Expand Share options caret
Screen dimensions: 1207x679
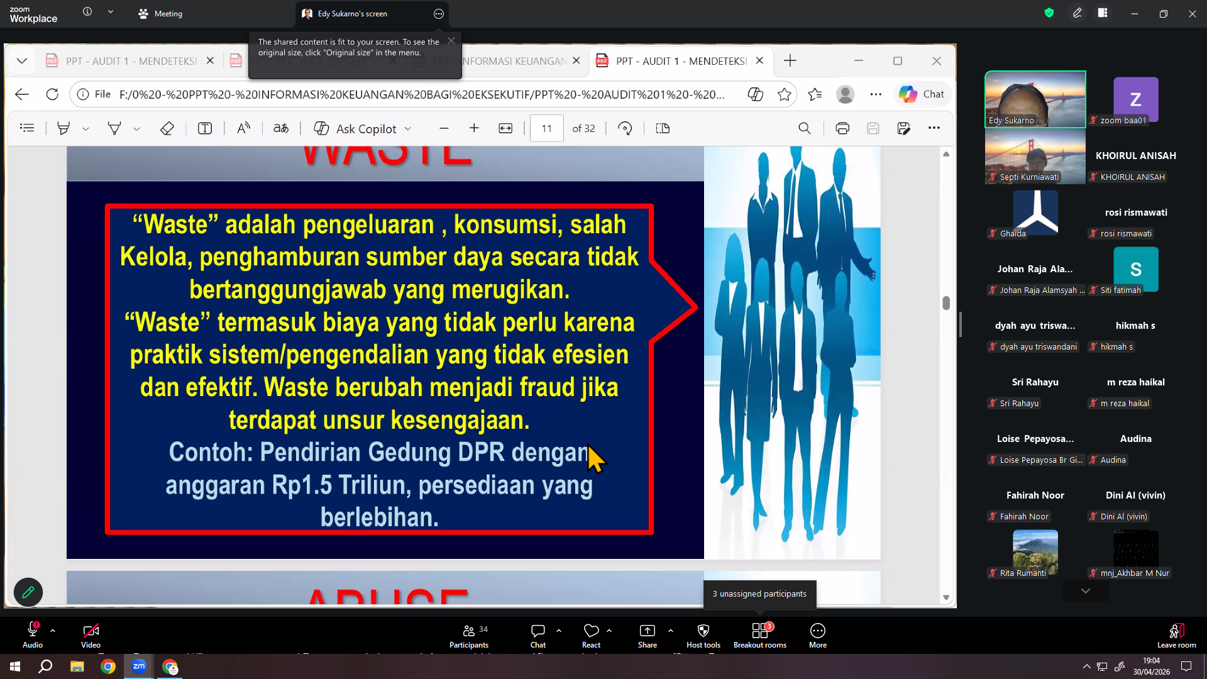[x=671, y=630]
